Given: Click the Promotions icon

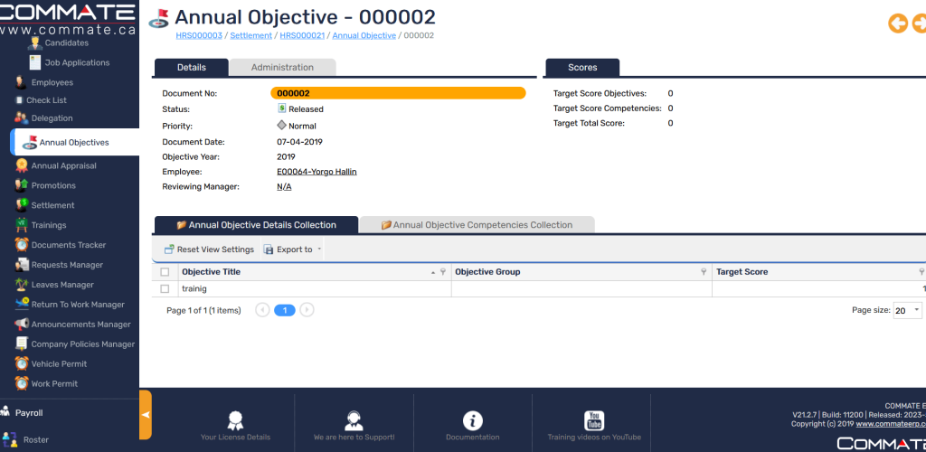Looking at the screenshot, I should click(22, 185).
